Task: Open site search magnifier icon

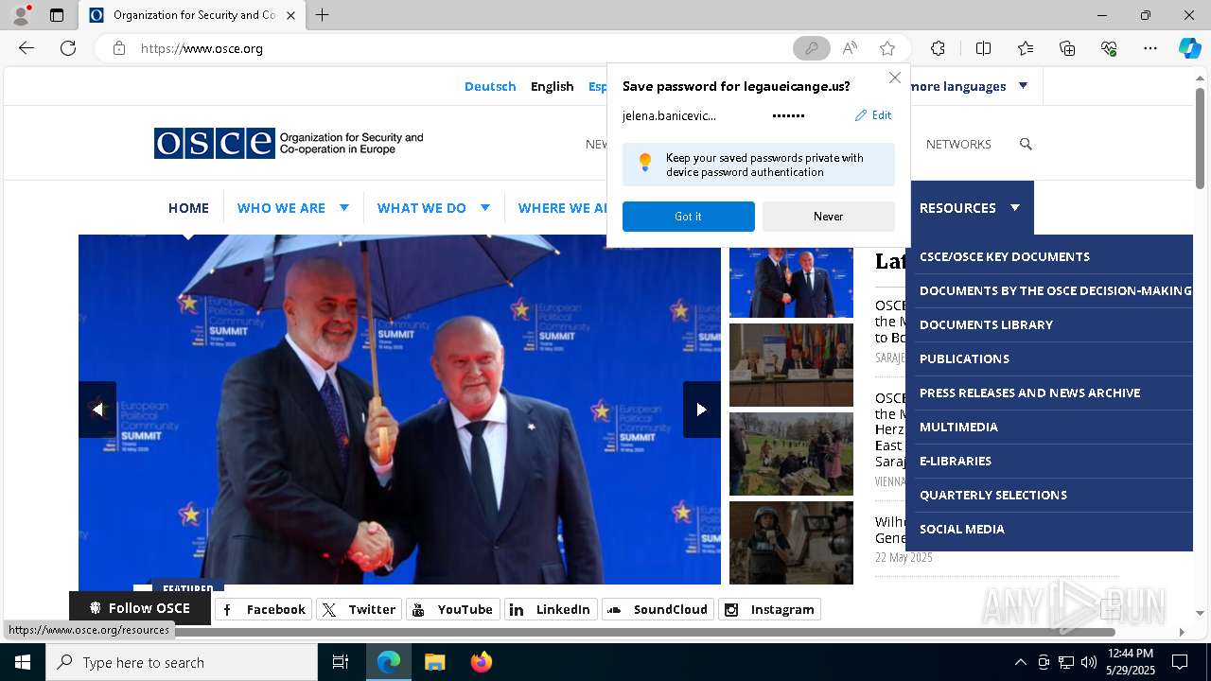Action: [x=1026, y=144]
